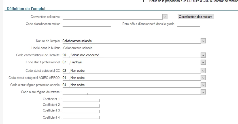Screen dimensions: 238x124
Task: Focus the Coefficient 4 input field
Action: click(x=81, y=117)
